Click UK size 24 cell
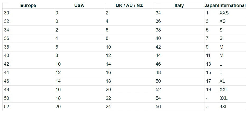Viewport: 248px width, 114px height. tap(129, 107)
